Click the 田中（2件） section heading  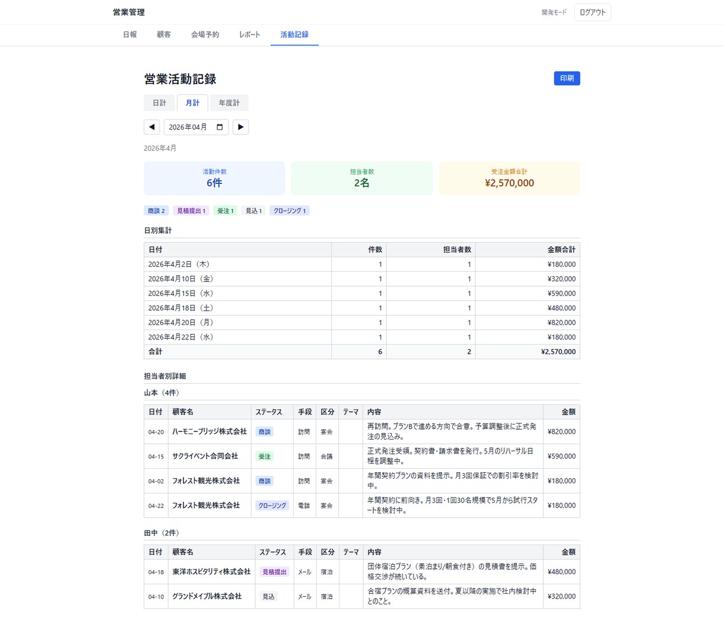(x=163, y=533)
